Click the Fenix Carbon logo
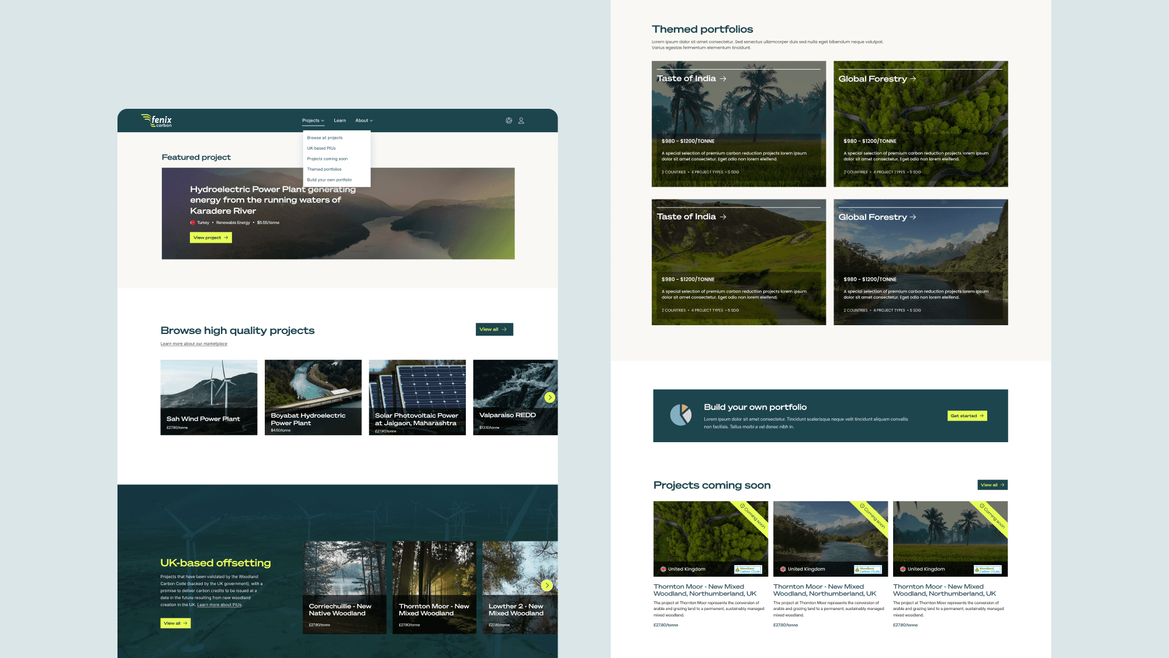1169x658 pixels. click(157, 120)
